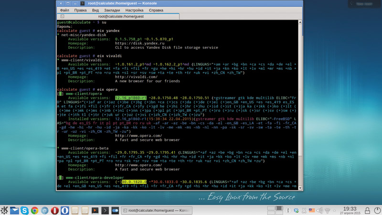Image resolution: width=382 pixels, height=215 pixels.
Task: Click version ~29.0.1795.35 in opera-beta
Action: tap(129, 152)
